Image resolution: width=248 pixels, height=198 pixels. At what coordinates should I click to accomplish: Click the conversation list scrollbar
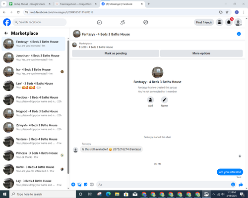click(x=68, y=107)
